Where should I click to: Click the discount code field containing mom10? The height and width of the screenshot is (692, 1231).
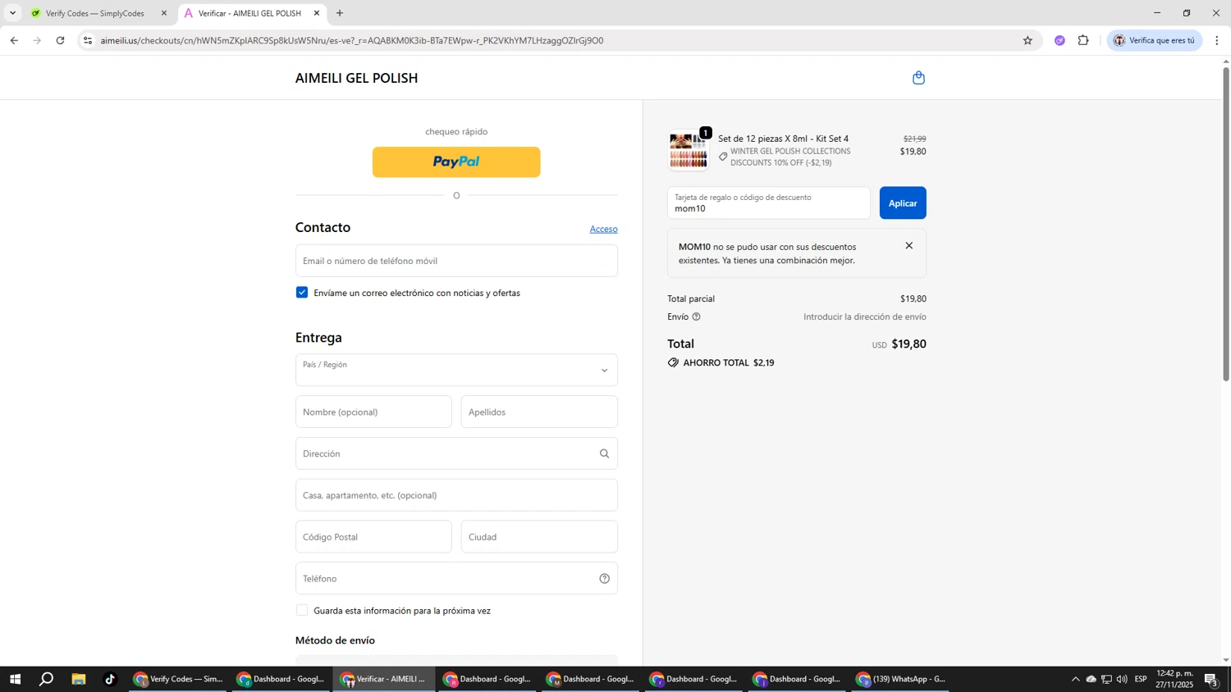point(769,203)
